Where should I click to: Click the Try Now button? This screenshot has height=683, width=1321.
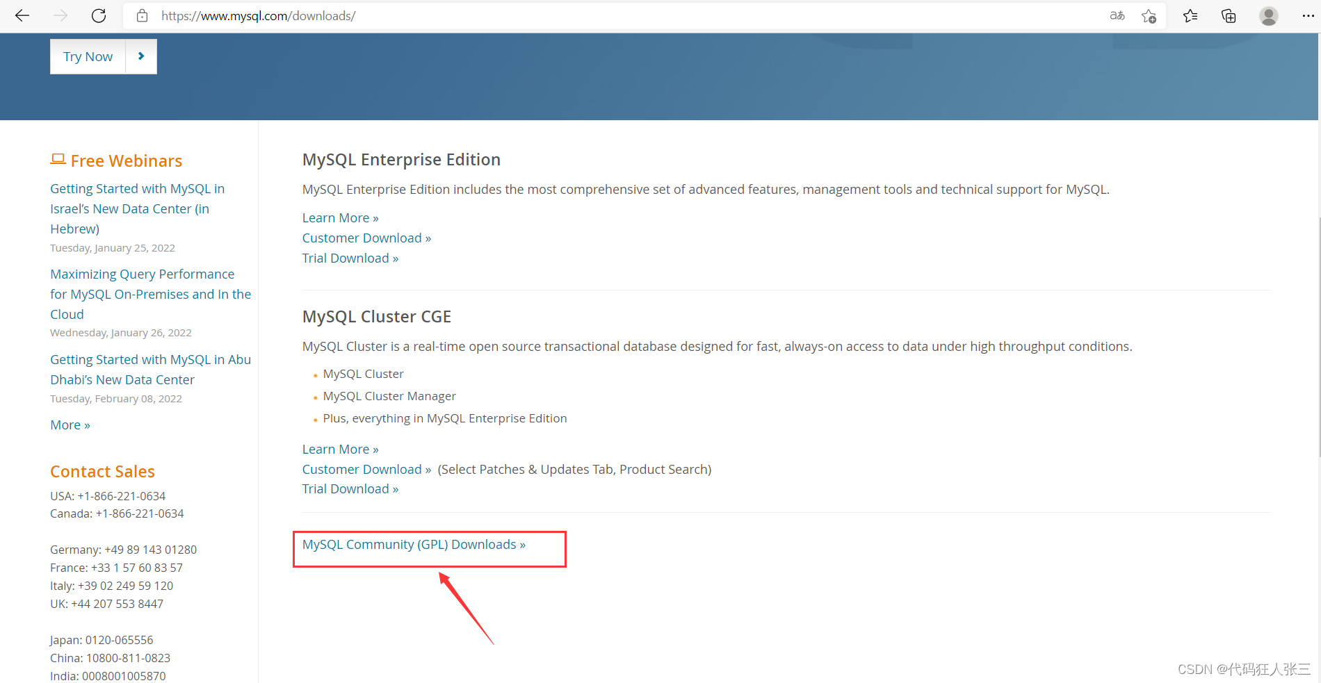88,56
